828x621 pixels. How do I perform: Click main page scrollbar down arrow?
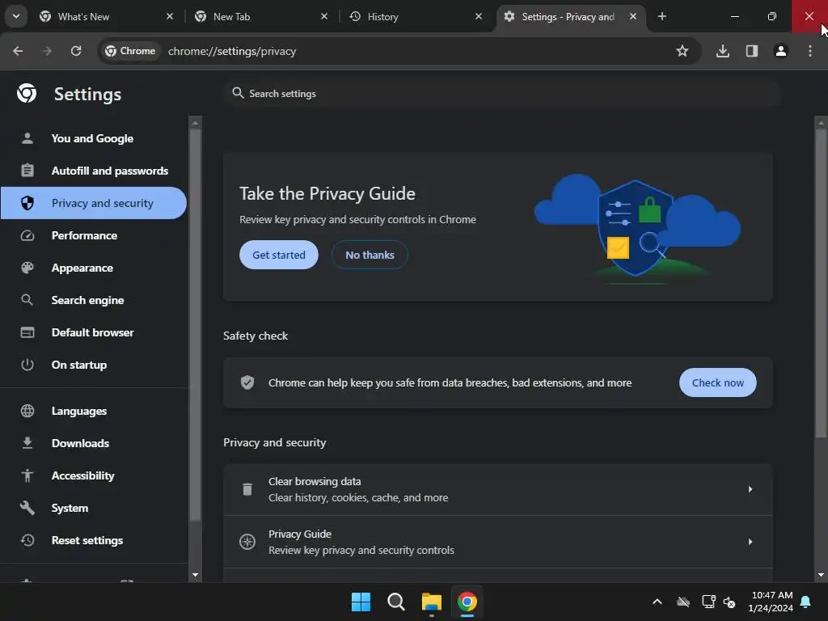pos(821,575)
